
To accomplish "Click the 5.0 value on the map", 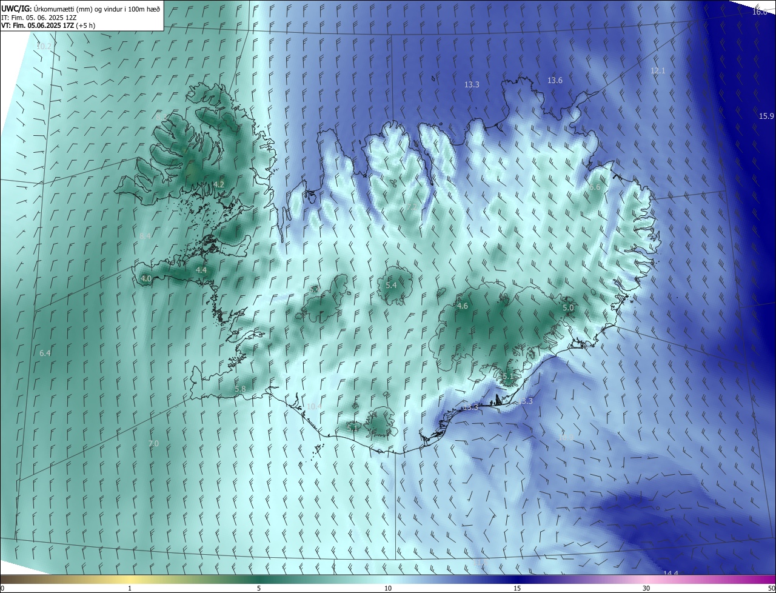I will coord(568,308).
